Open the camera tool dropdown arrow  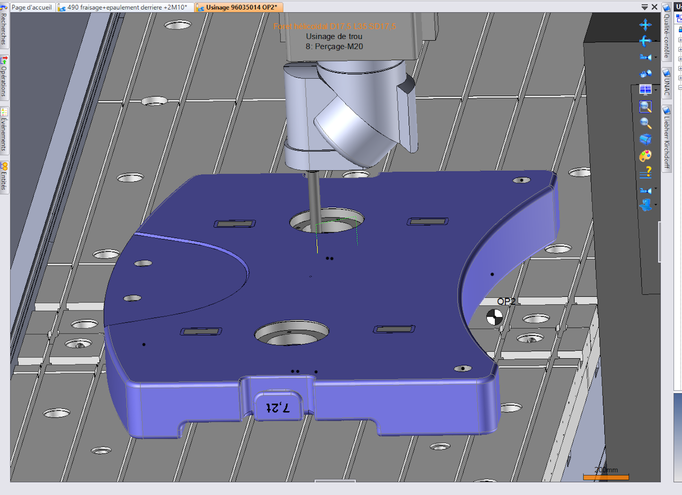tap(656, 58)
